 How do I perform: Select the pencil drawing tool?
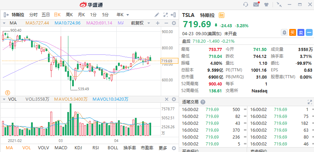pyautogui.click(x=157, y=14)
